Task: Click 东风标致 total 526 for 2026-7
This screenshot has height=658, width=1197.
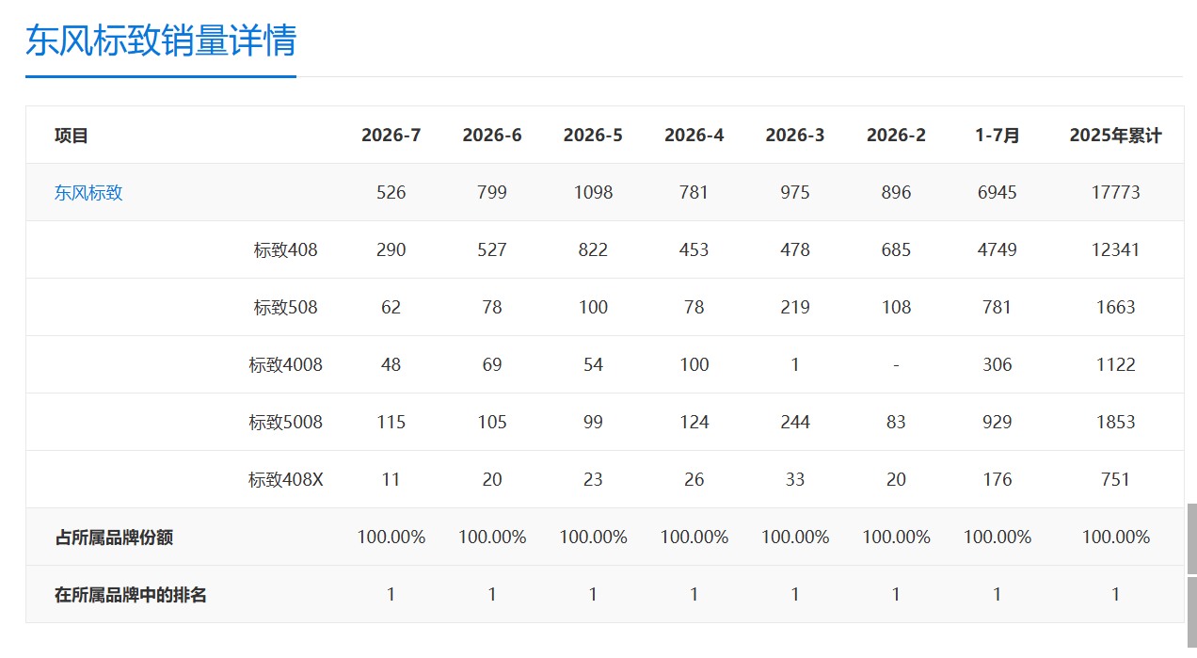Action: pos(391,193)
